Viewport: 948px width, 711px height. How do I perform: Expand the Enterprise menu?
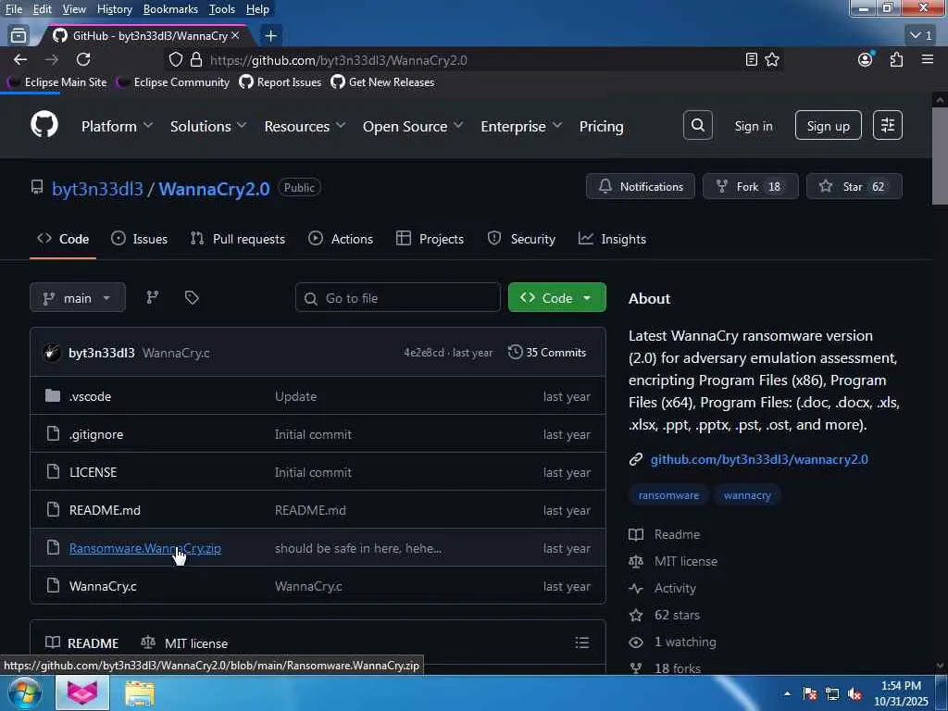pos(521,126)
